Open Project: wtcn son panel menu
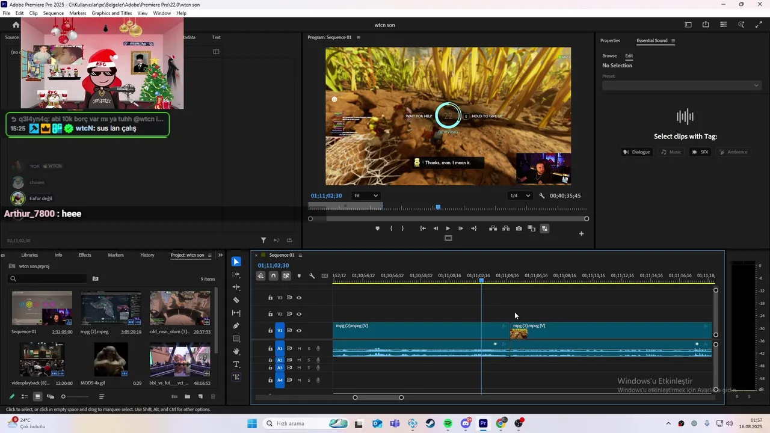Viewport: 770px width, 433px height. tap(209, 255)
